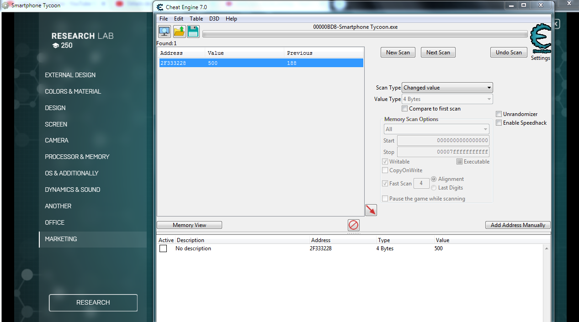579x322 pixels.
Task: Open the Edit menu
Action: click(179, 19)
